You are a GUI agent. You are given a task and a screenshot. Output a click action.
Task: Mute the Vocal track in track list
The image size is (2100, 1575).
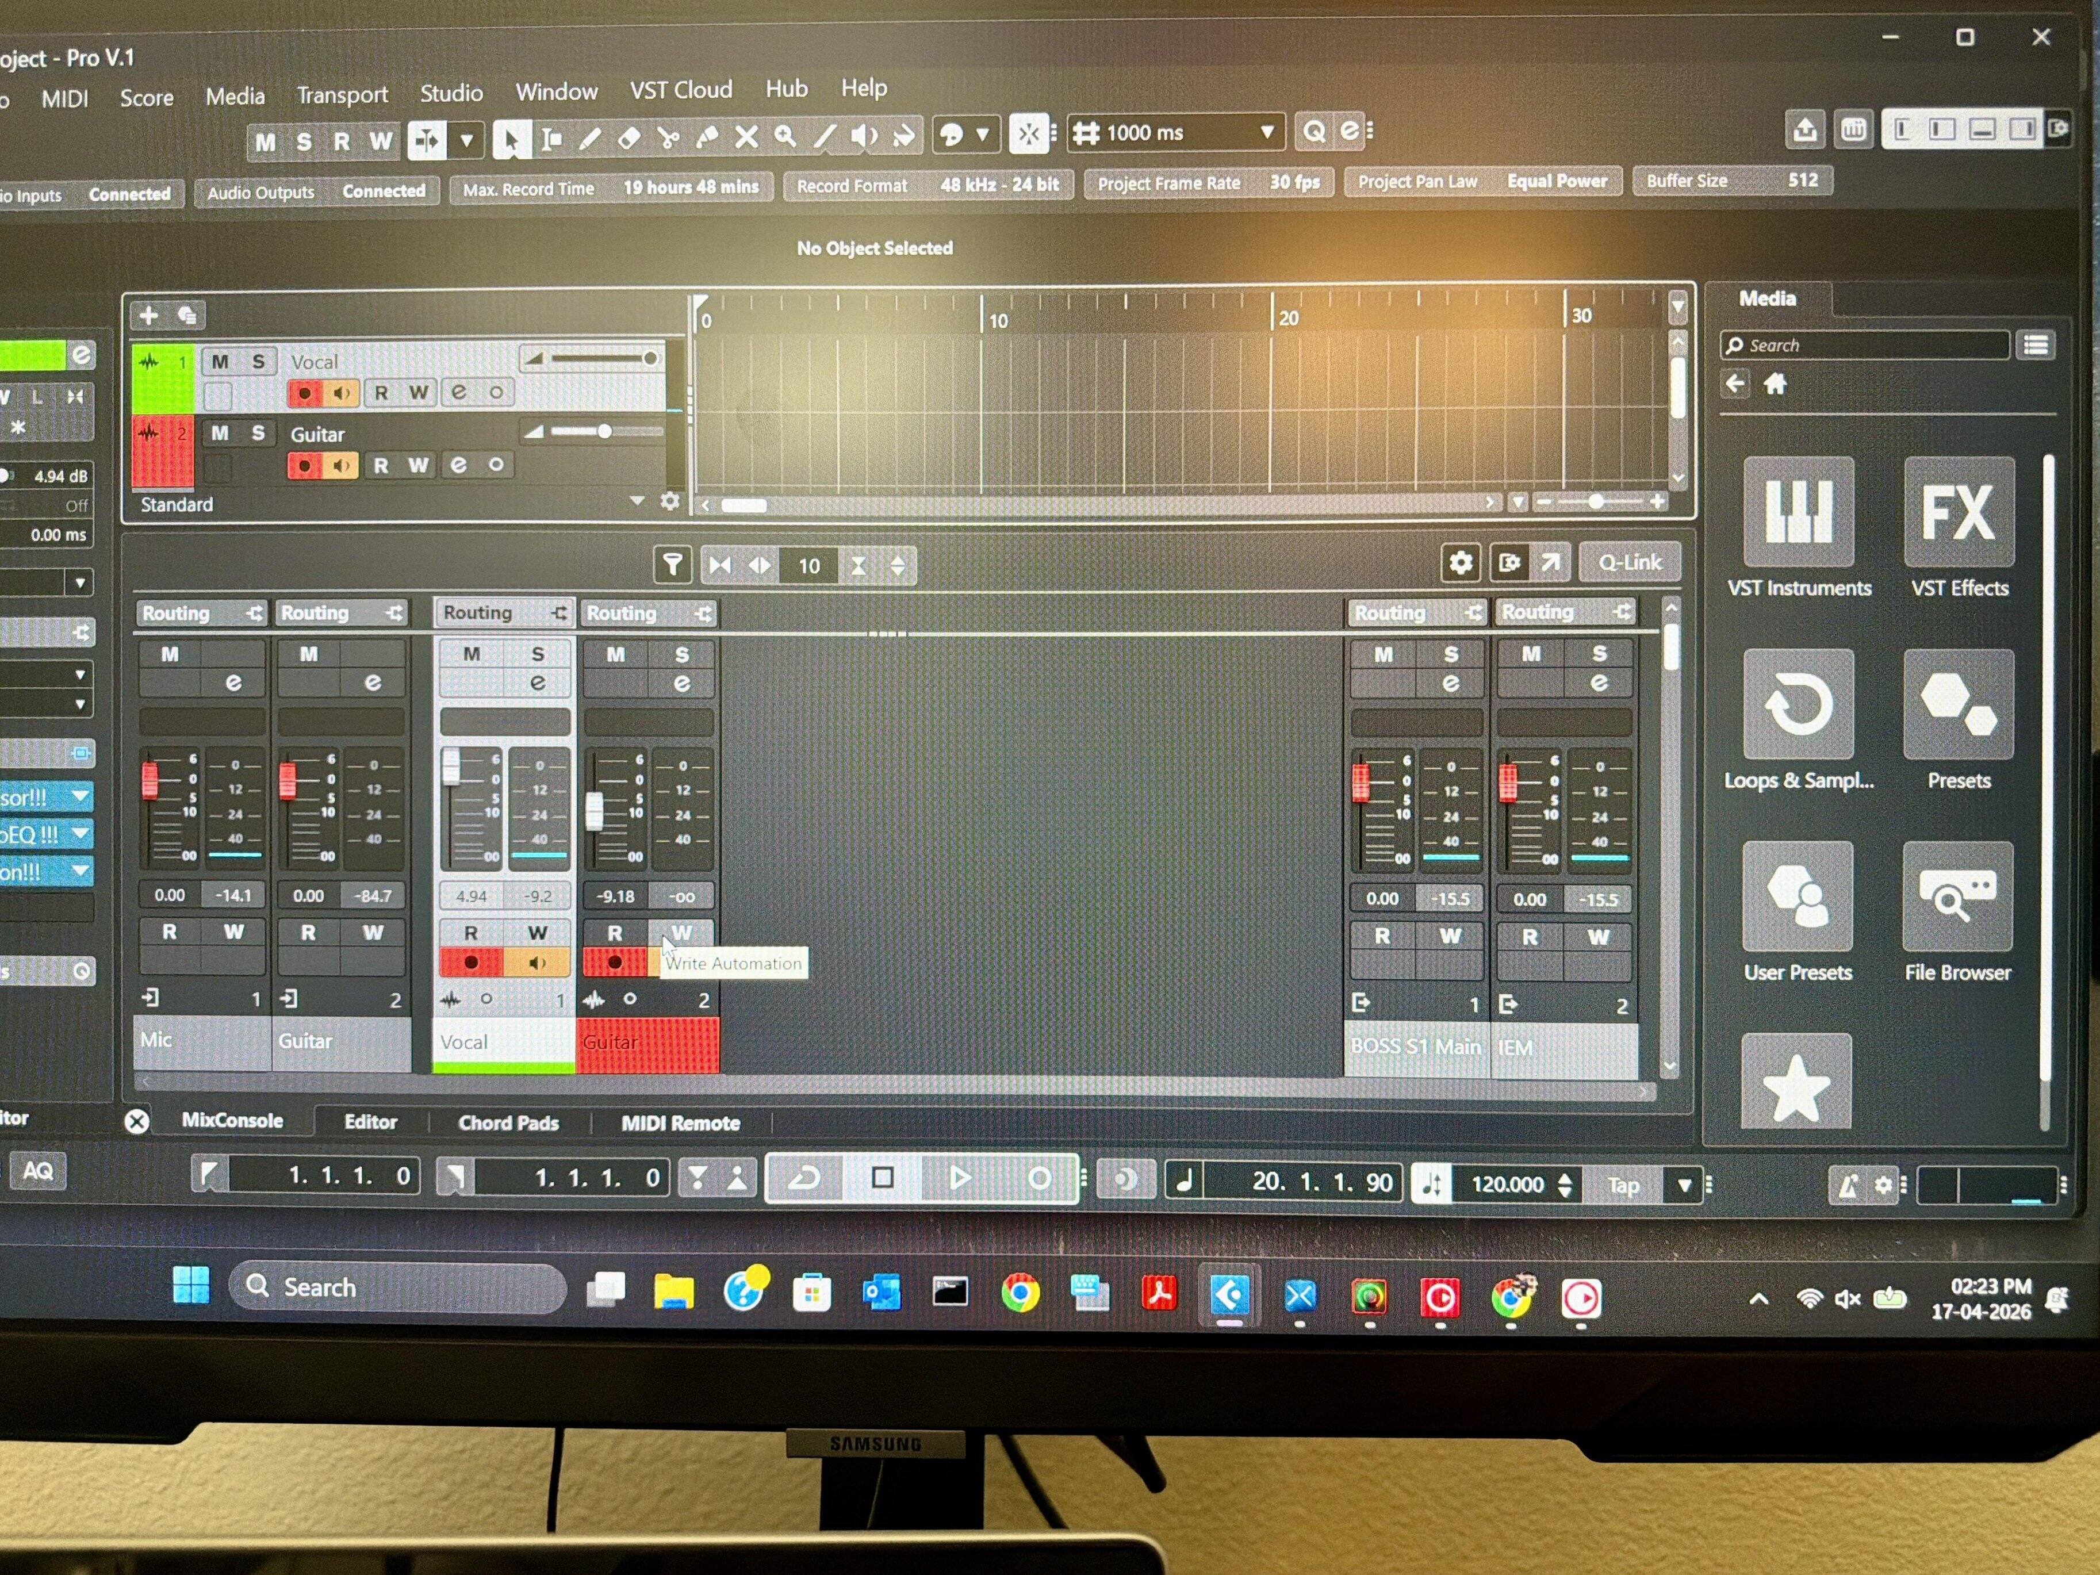click(220, 362)
